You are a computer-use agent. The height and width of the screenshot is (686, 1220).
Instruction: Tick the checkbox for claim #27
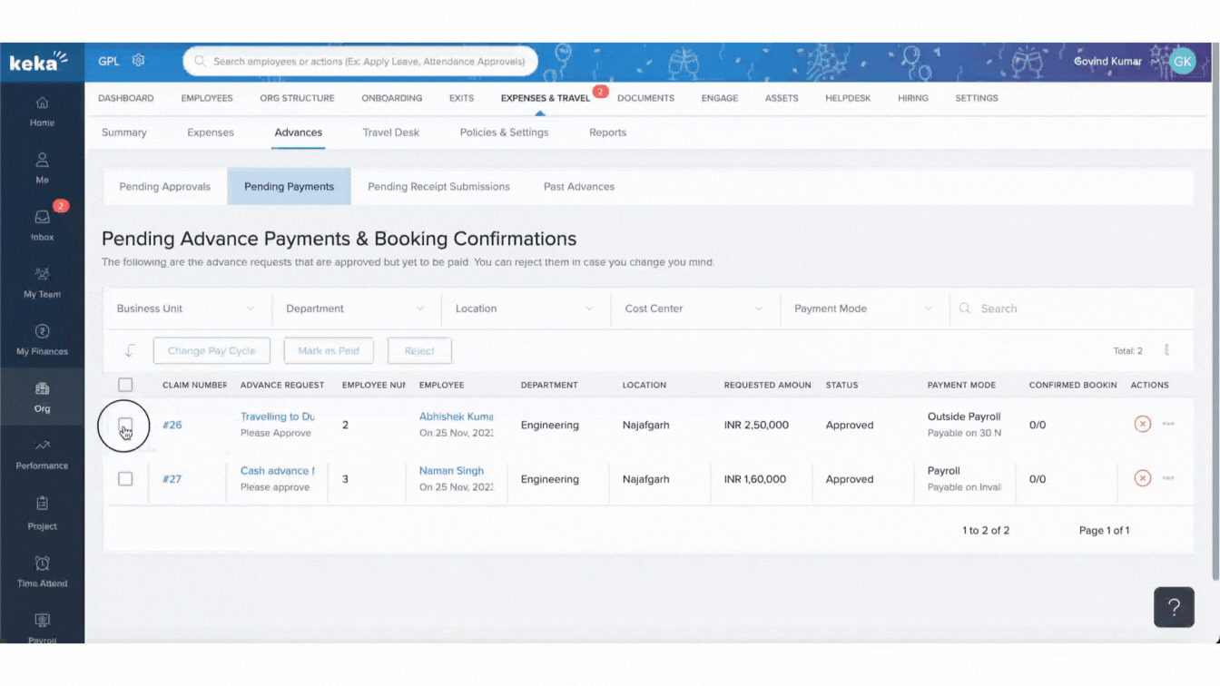(x=125, y=479)
